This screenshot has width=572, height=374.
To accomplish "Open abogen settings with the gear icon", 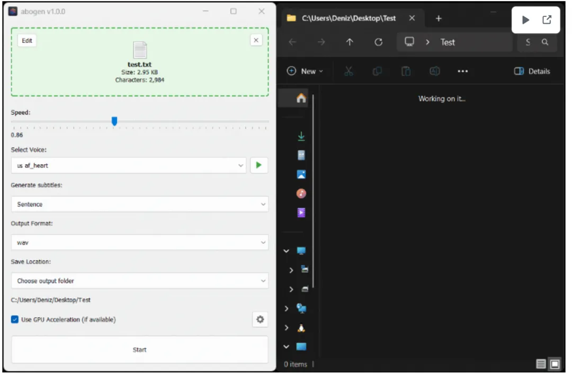I will tap(260, 320).
